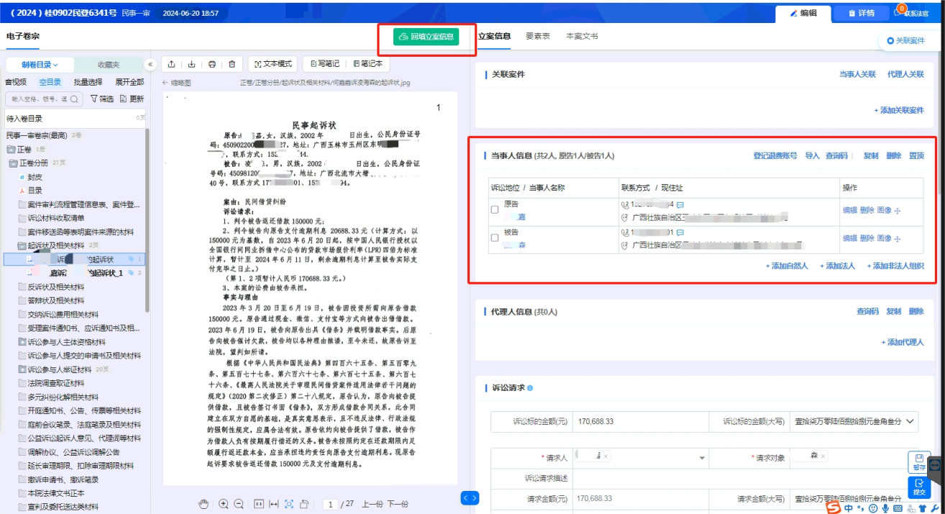Expand the 诉讼标的金额(大写) dropdown
The width and height of the screenshot is (945, 514).
click(x=911, y=421)
